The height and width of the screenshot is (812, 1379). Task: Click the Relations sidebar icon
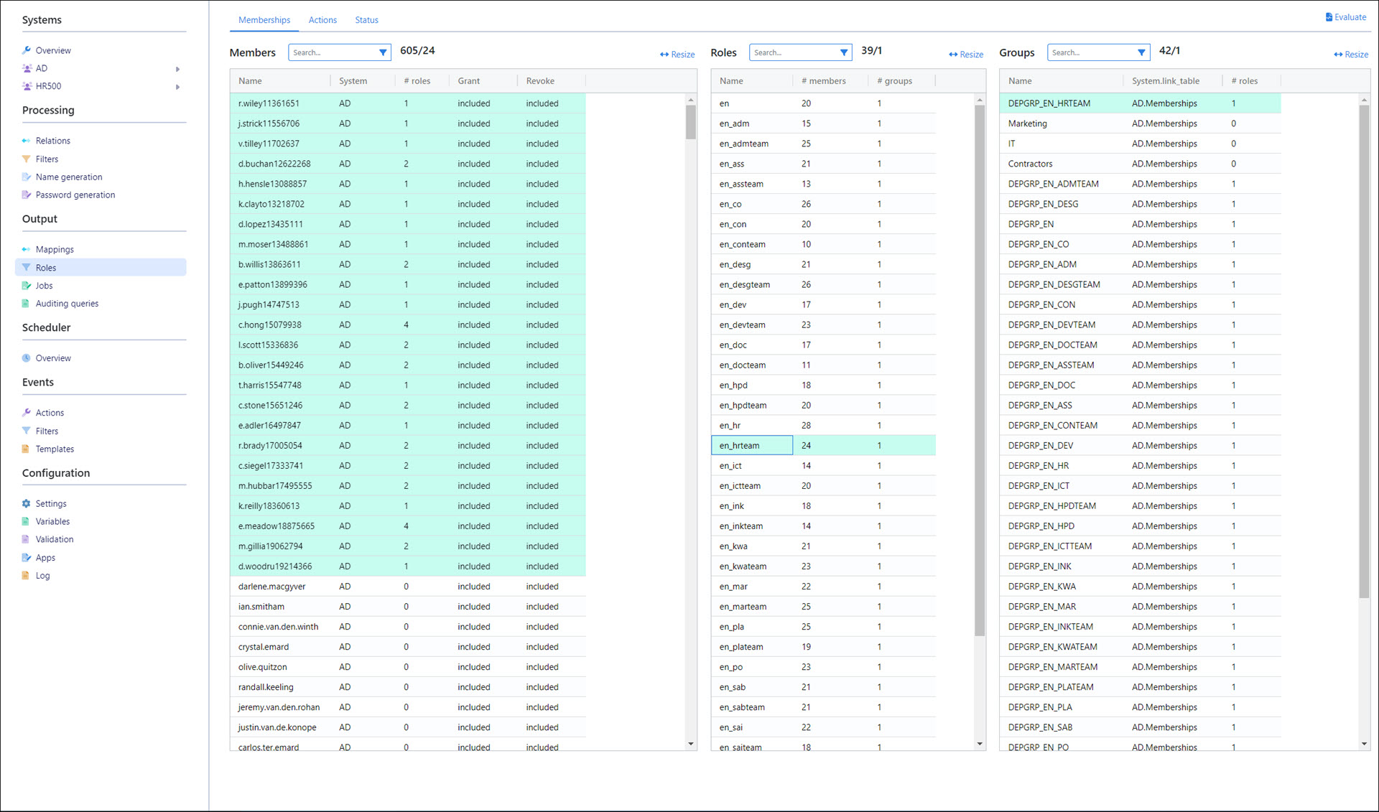[27, 141]
